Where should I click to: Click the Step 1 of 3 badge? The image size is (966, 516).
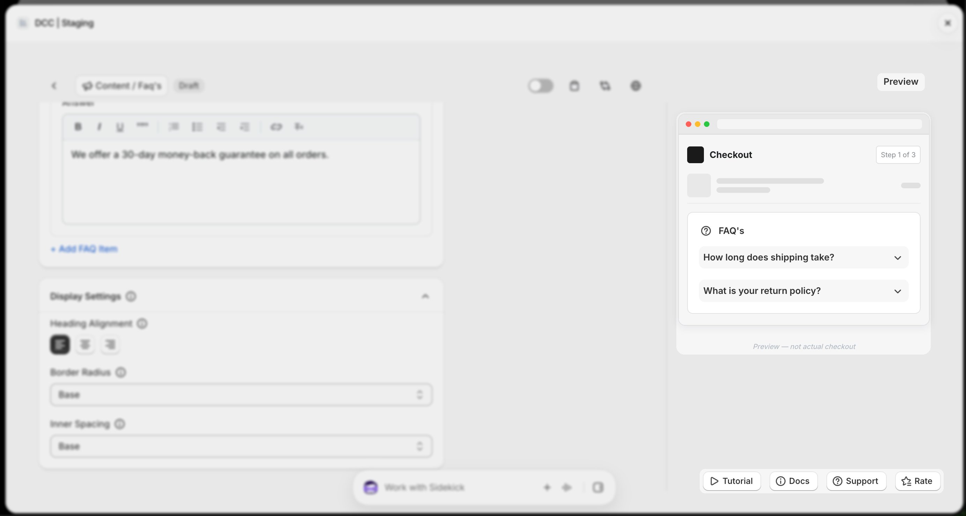(x=898, y=155)
